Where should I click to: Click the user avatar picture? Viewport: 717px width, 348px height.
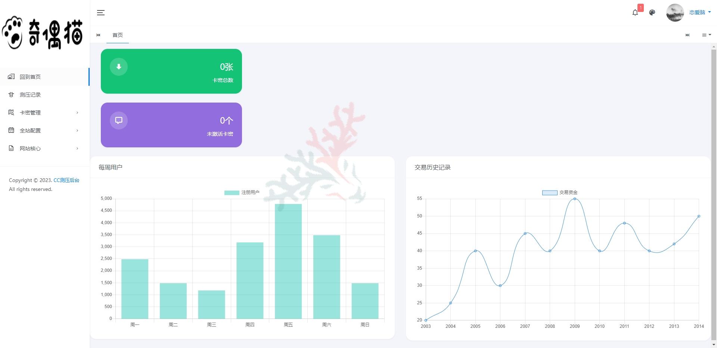675,13
